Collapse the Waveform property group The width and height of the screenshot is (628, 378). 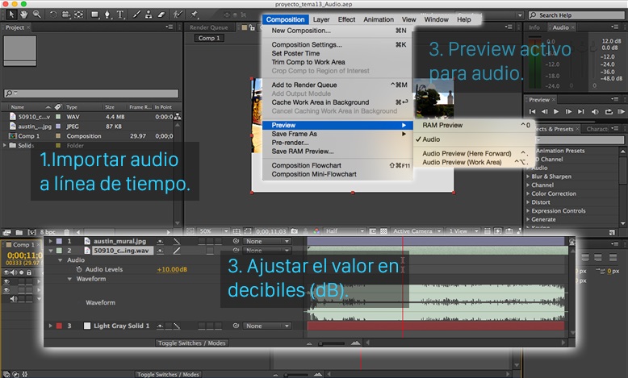[x=69, y=279]
